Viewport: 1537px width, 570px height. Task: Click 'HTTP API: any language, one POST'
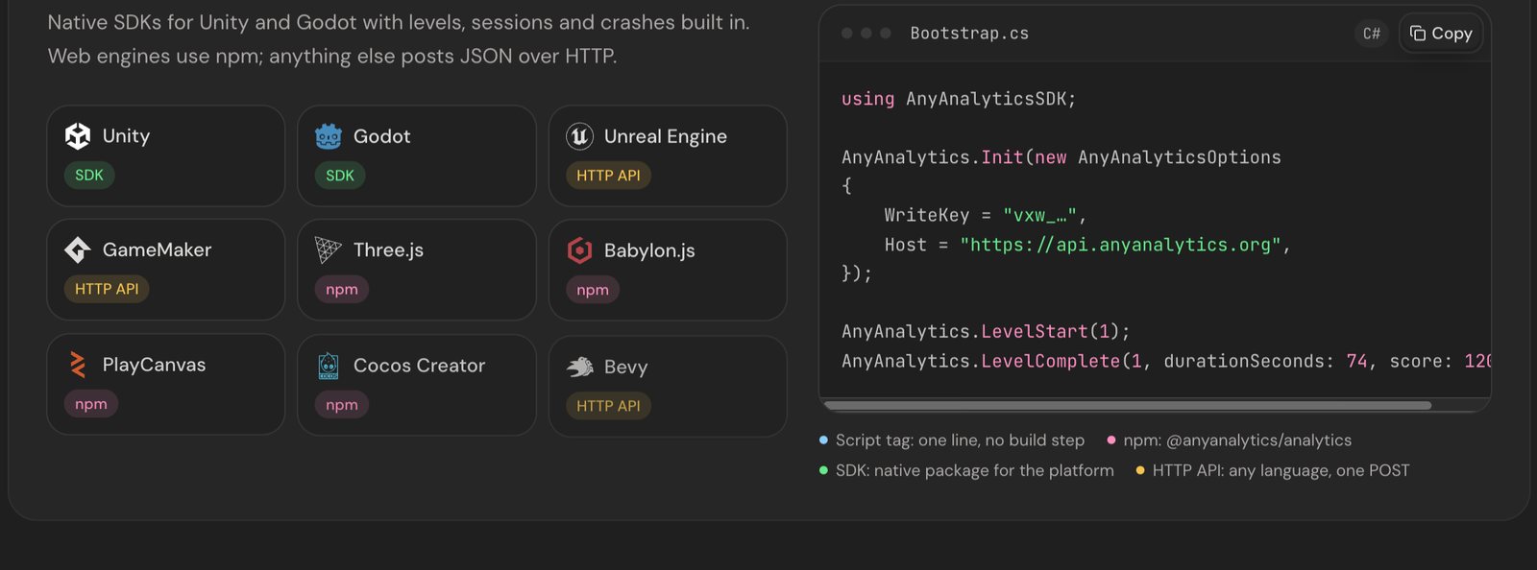1281,470
